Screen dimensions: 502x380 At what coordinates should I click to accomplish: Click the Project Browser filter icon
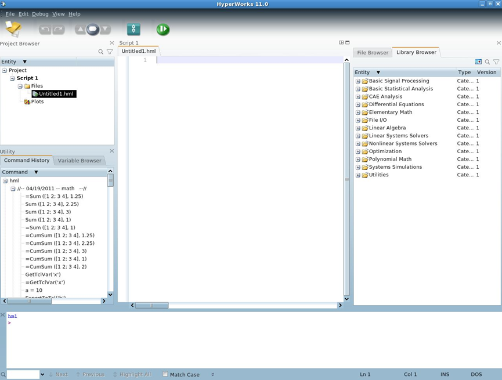pos(110,52)
